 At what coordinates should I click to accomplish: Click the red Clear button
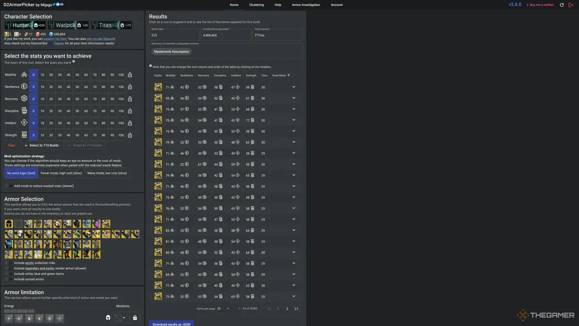coord(12,145)
